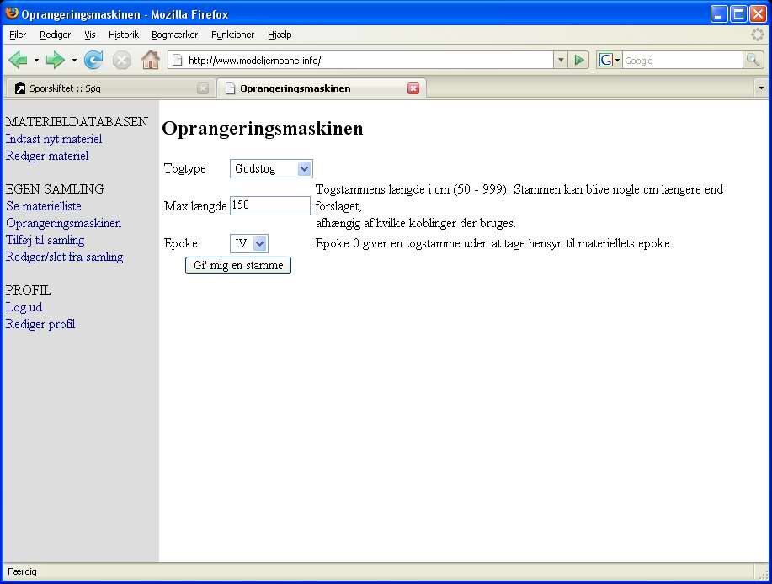The image size is (772, 584).
Task: Minimize the Firefox window
Action: [x=719, y=13]
